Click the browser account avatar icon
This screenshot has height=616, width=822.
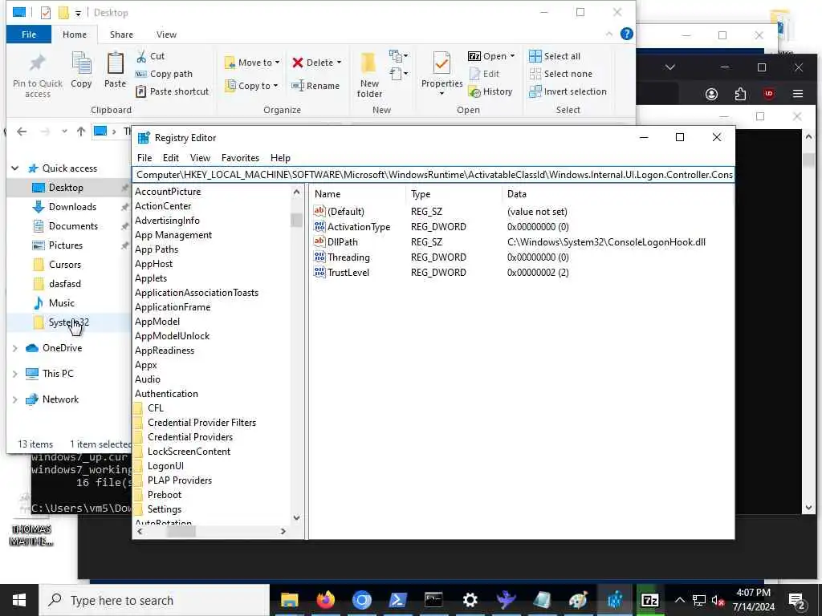[711, 94]
